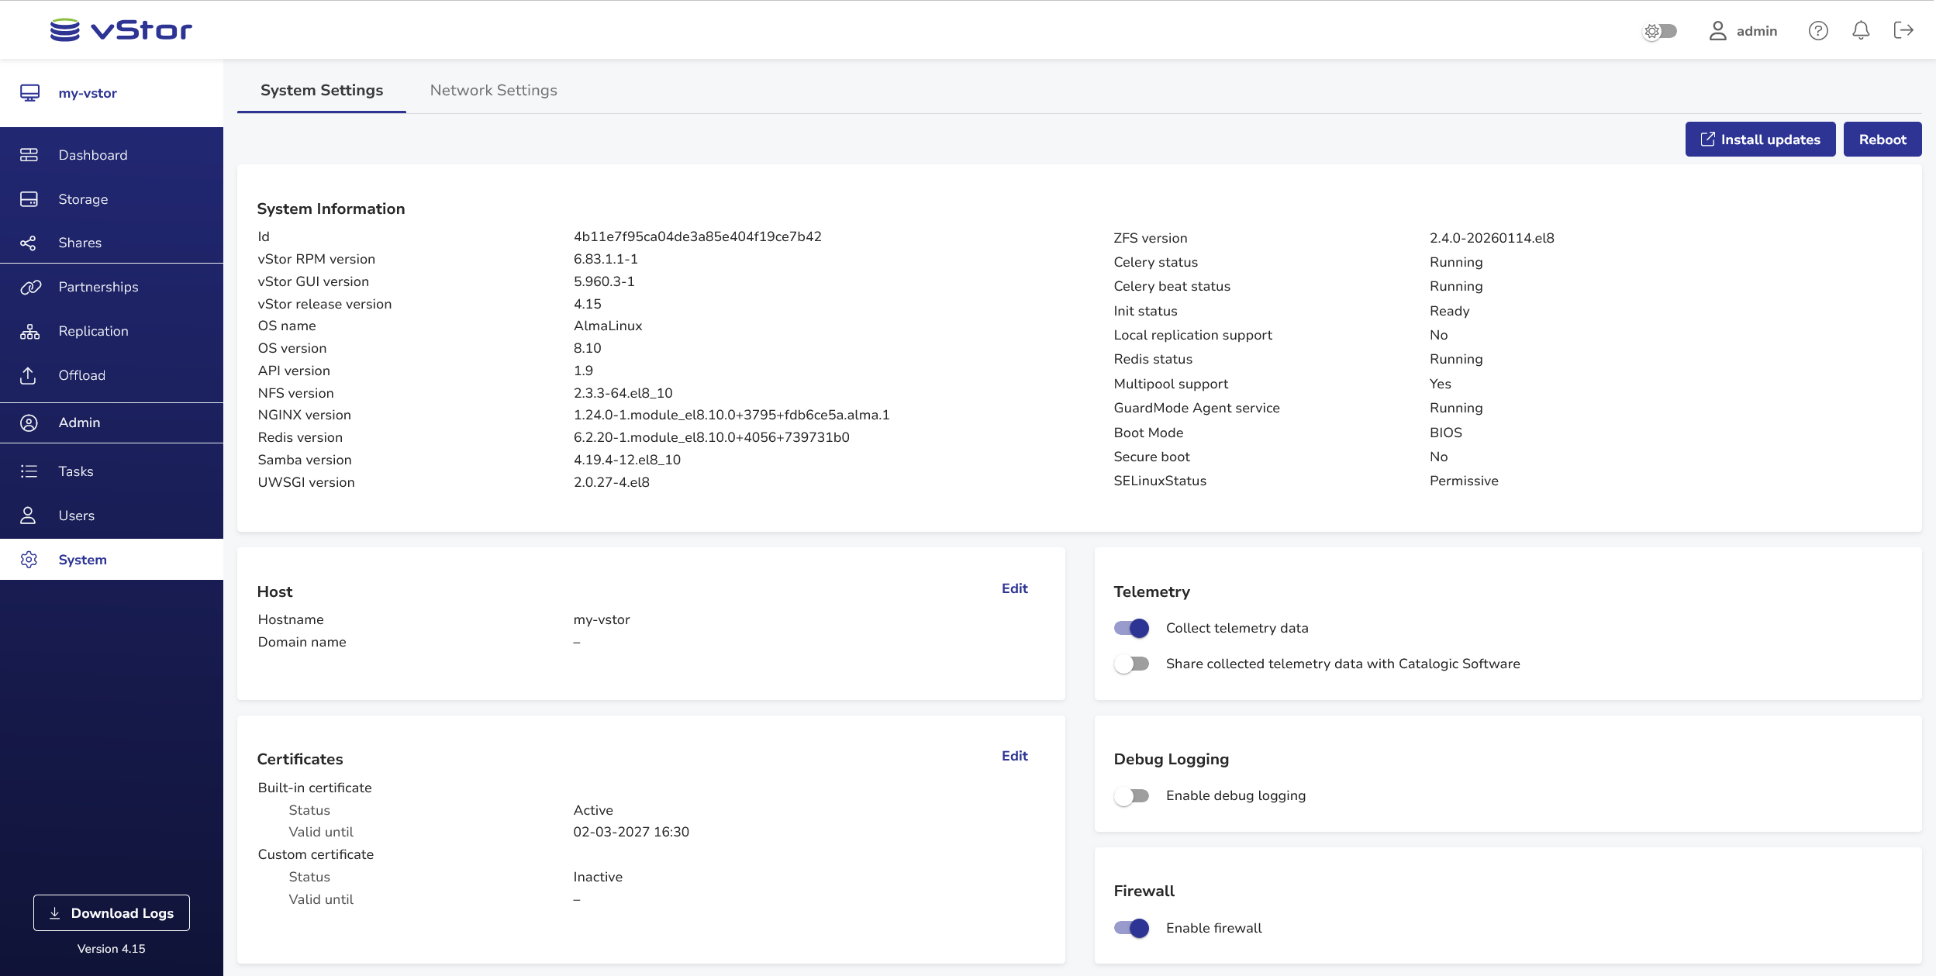Image resolution: width=1936 pixels, height=976 pixels.
Task: Enable debug logging toggle
Action: [x=1131, y=795]
